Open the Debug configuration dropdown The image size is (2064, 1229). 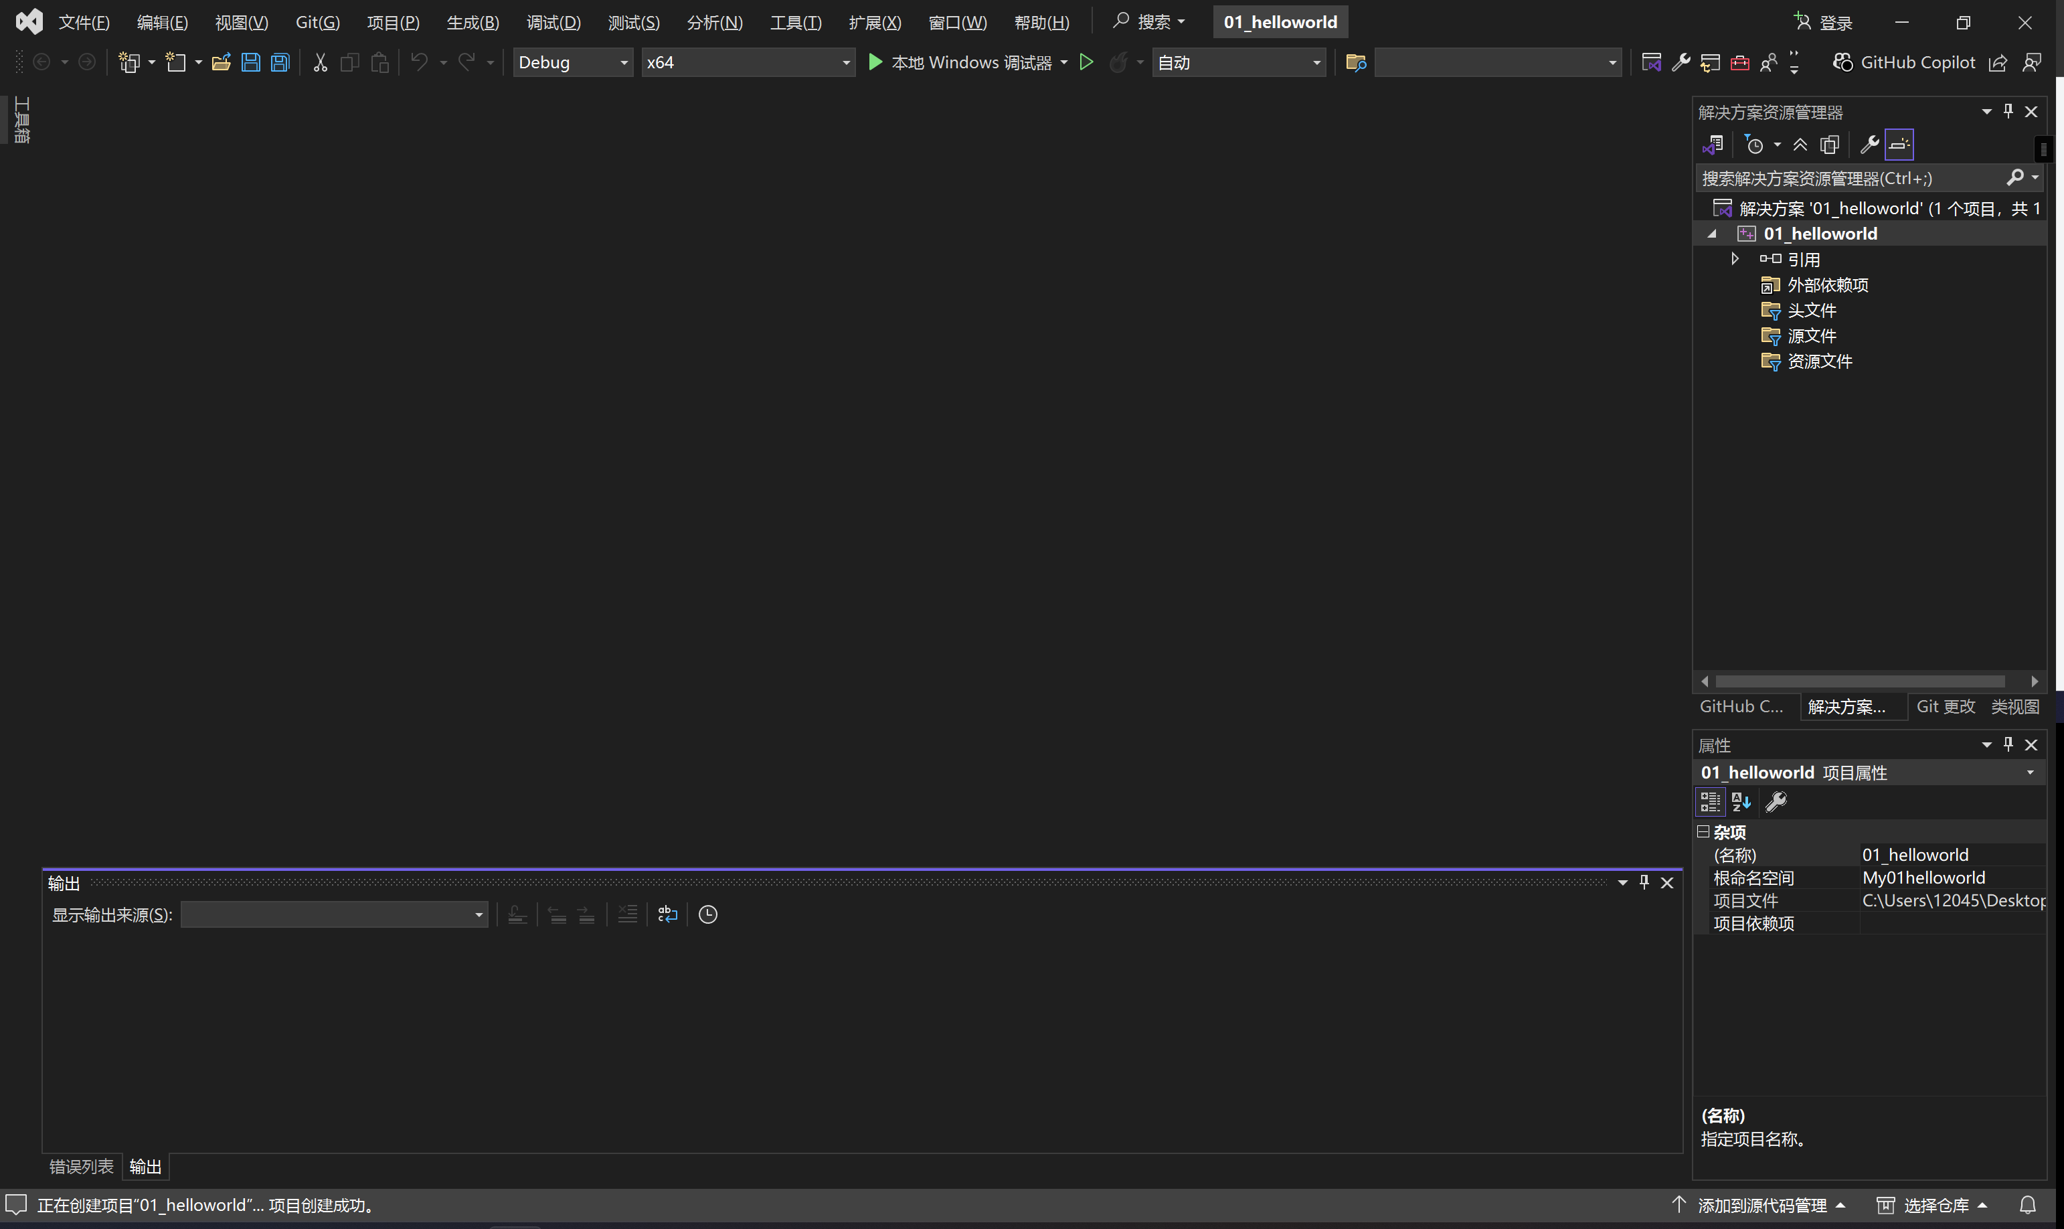(x=573, y=62)
